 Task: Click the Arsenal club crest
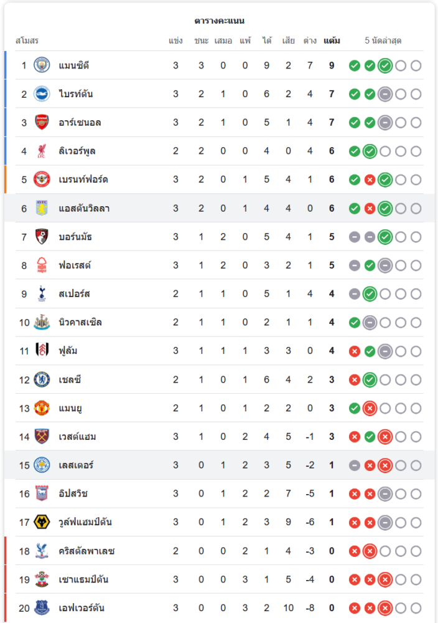coord(42,122)
